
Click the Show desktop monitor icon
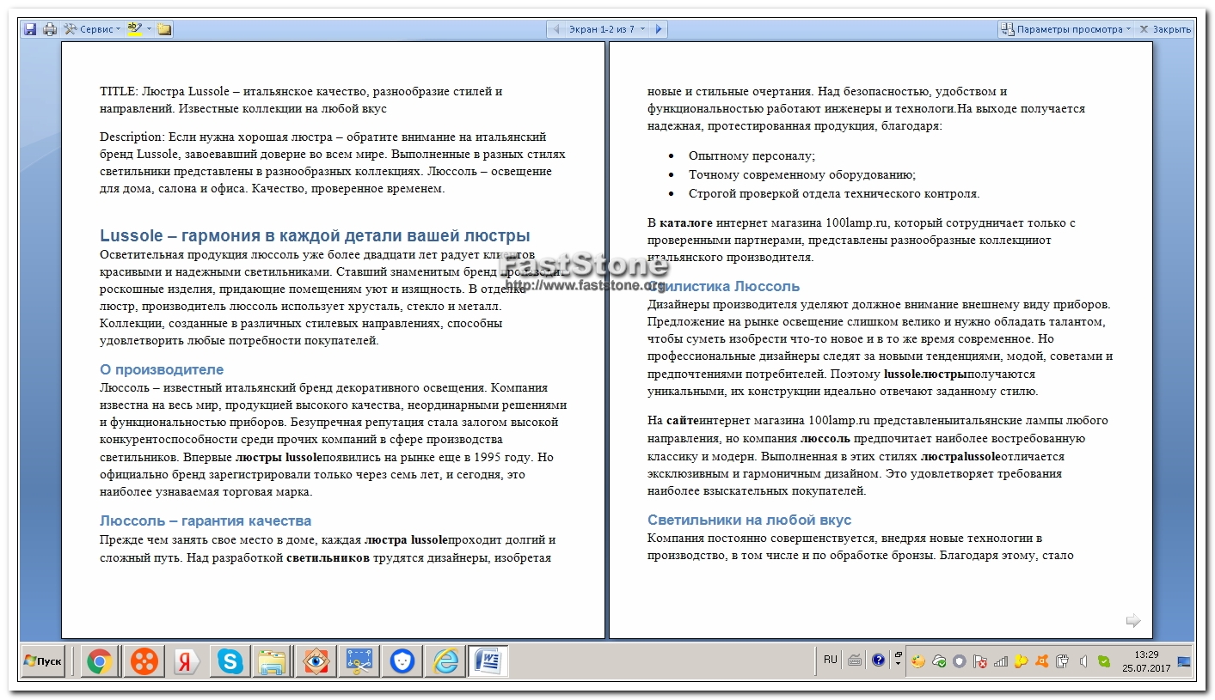[1184, 661]
